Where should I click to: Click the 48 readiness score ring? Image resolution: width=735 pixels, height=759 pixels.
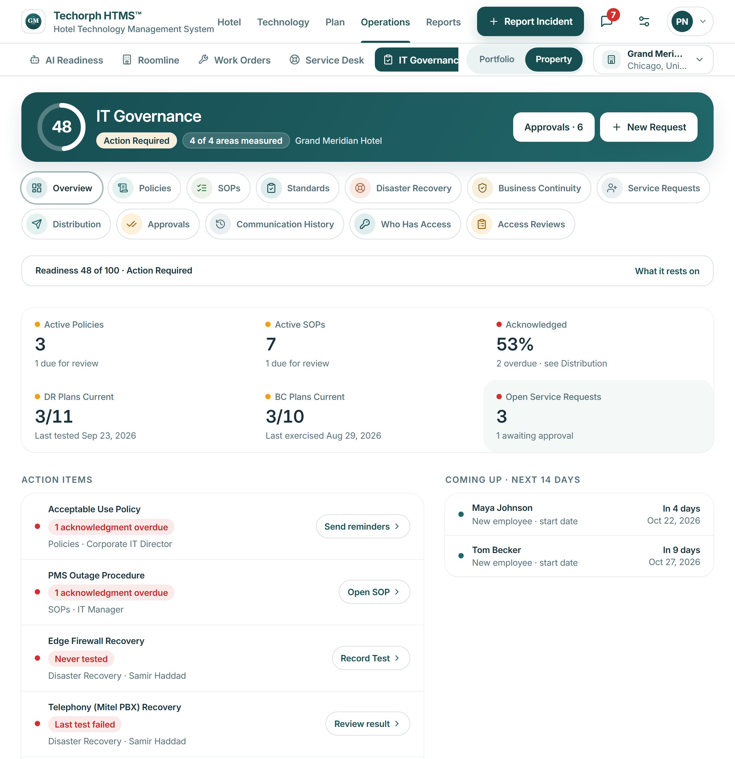tap(61, 127)
